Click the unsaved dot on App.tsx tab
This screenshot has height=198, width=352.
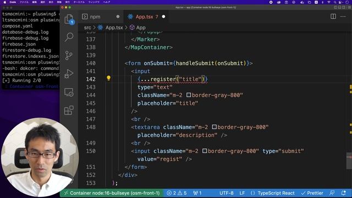click(x=164, y=16)
